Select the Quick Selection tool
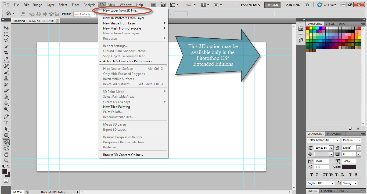367x194 pixels. coord(6,46)
